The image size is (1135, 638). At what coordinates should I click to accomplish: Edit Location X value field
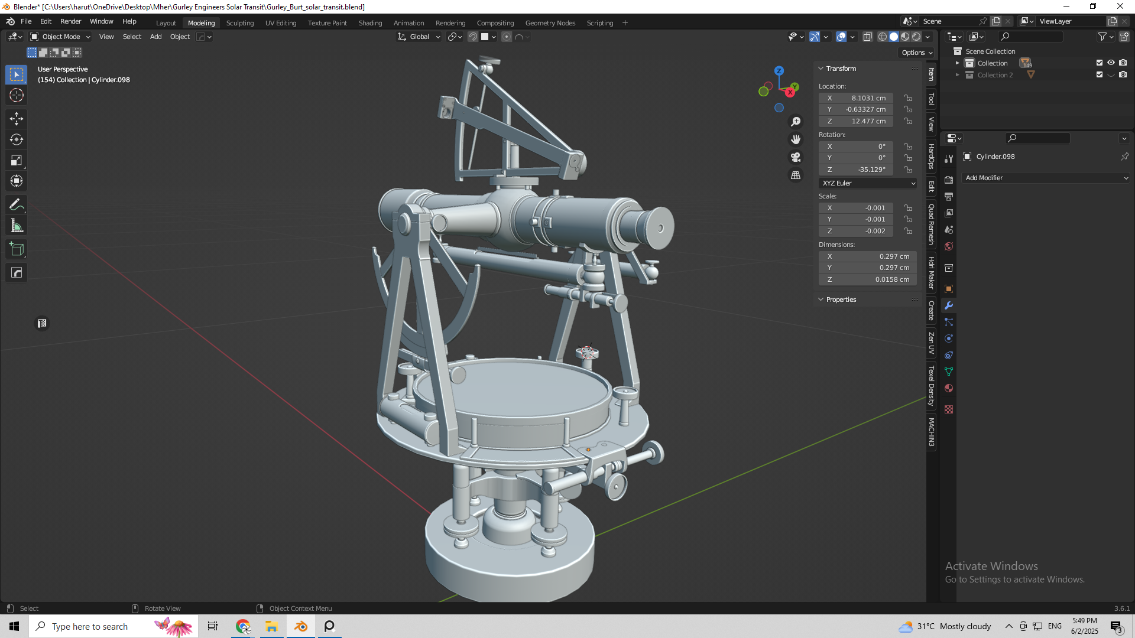pyautogui.click(x=856, y=98)
